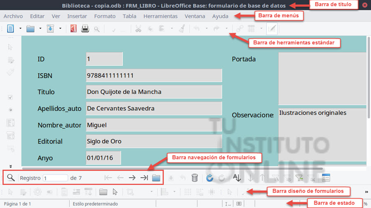Click the Sort ascending down-arrow icon
This screenshot has height=208, width=371.
[x=251, y=178]
